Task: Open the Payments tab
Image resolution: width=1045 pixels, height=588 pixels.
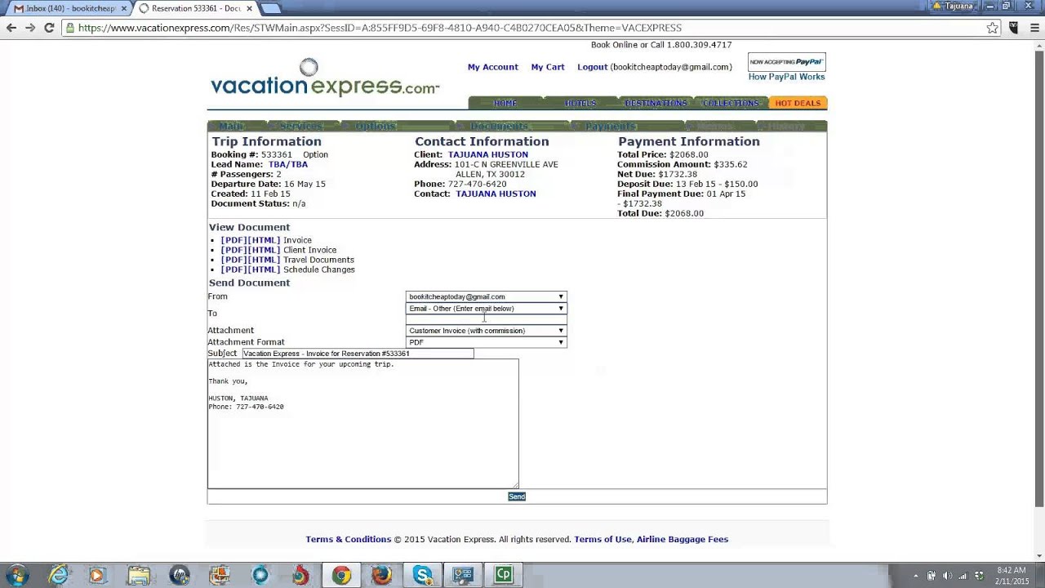Action: click(611, 127)
